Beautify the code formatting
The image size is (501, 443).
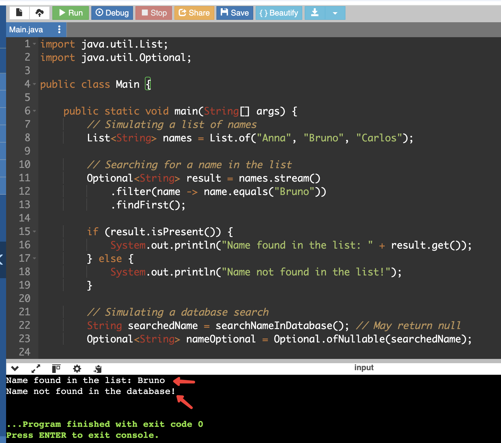point(279,13)
